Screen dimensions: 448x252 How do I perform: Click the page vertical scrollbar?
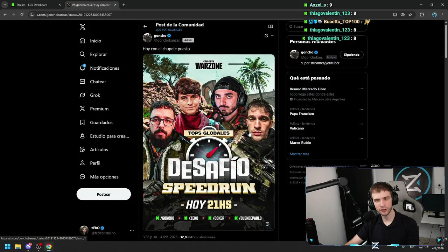(x=446, y=42)
